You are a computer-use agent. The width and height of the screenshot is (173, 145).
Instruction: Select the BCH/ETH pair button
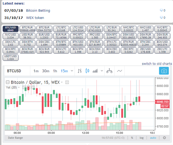(x=78, y=51)
